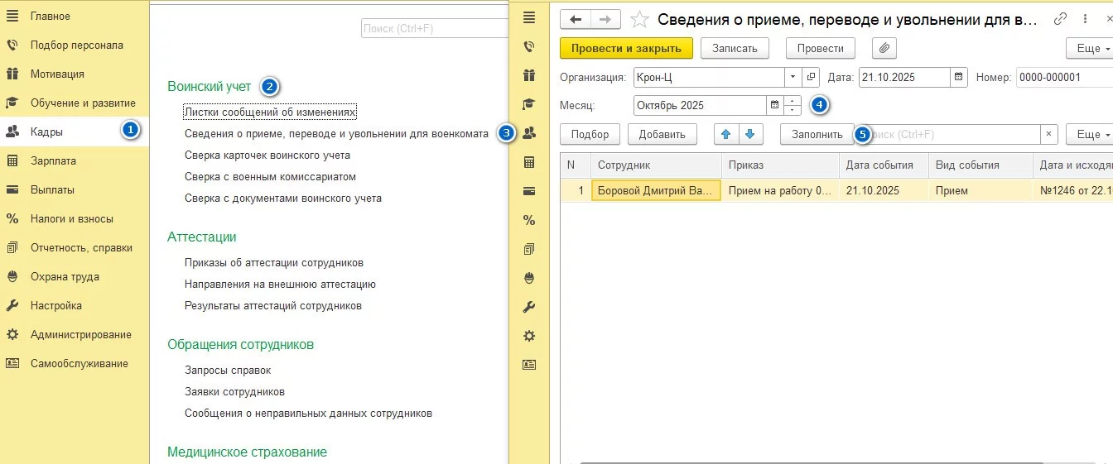Open Приказы об аттестации сотрудников link
The image size is (1113, 464).
(x=273, y=262)
